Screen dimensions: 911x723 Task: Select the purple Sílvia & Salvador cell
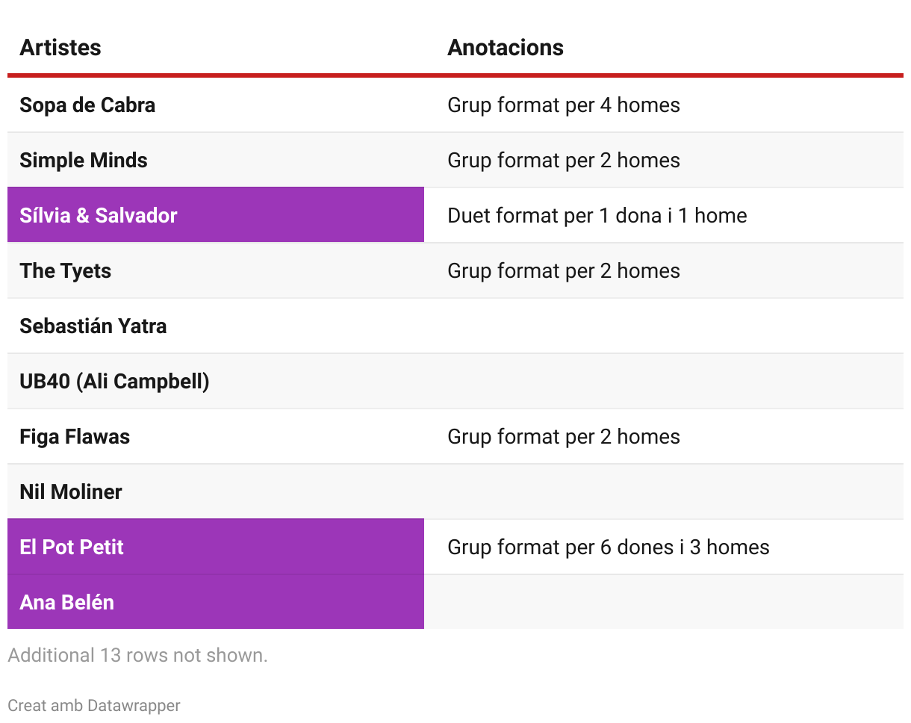(99, 216)
